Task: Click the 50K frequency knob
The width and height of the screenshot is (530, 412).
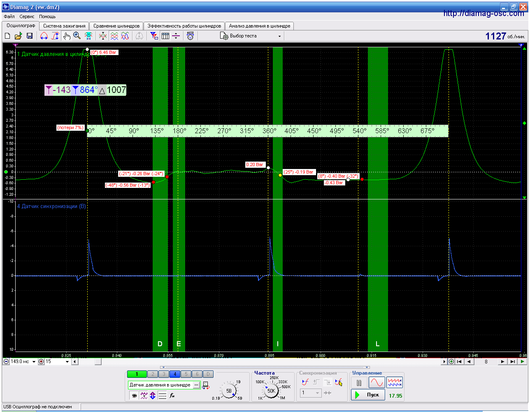Action: [x=271, y=391]
